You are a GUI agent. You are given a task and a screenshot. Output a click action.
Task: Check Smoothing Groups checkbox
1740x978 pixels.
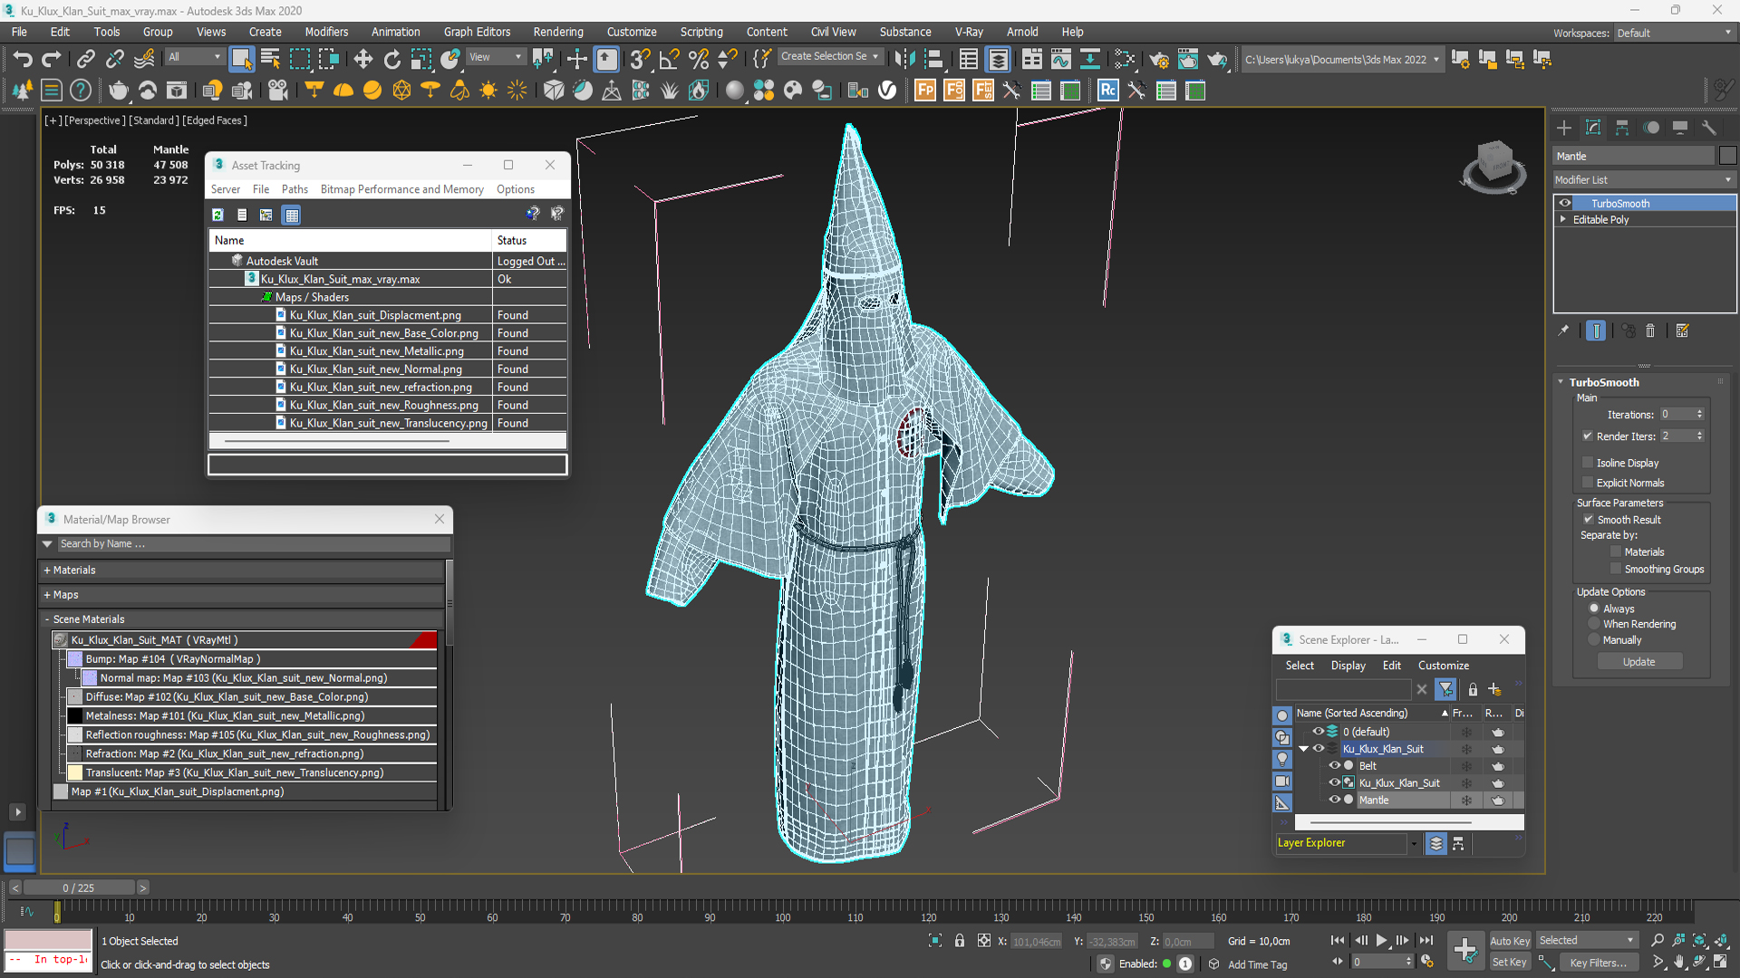[x=1616, y=569]
